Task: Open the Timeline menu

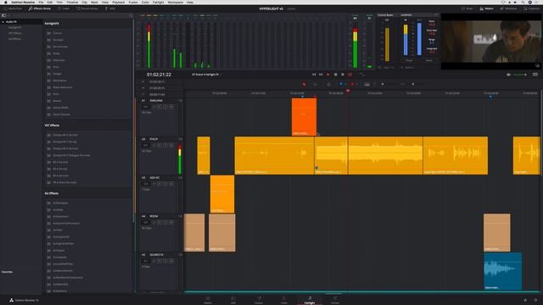Action: coord(72,3)
